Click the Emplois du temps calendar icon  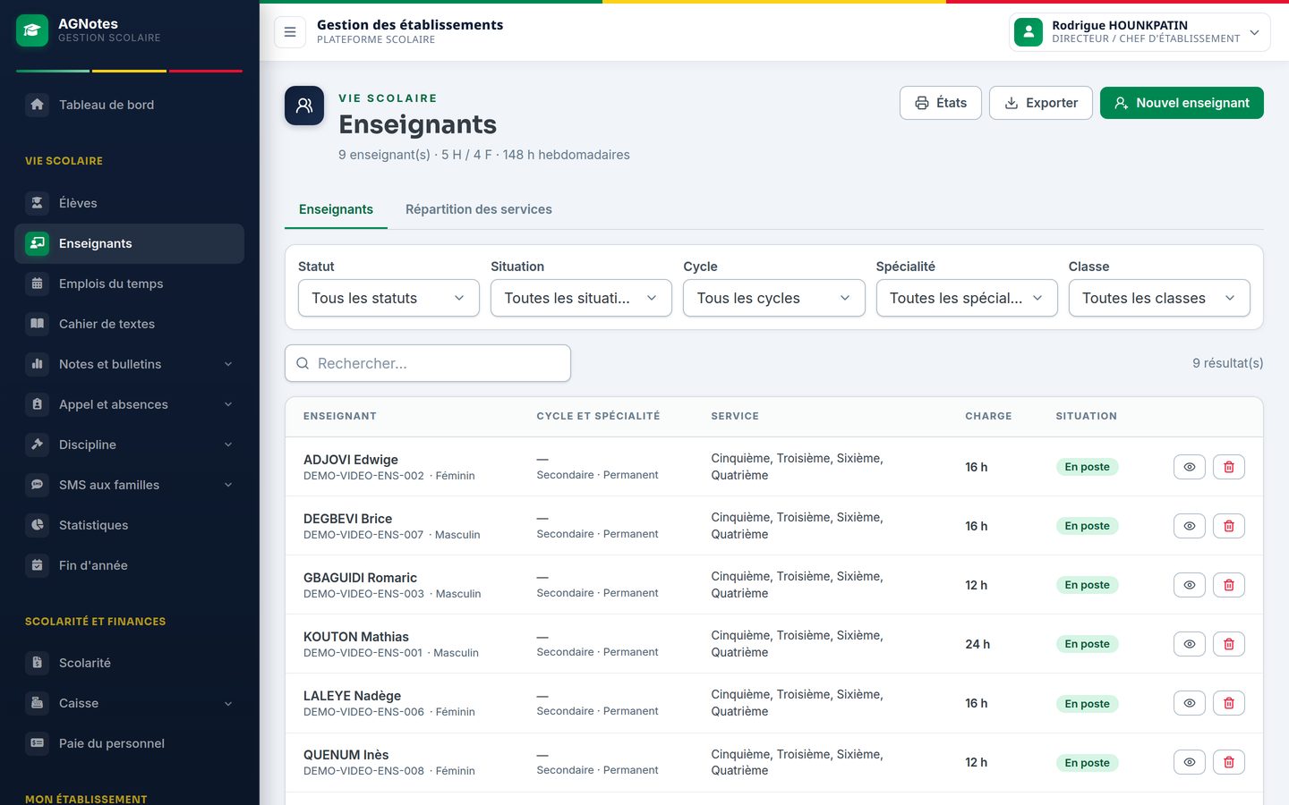click(x=37, y=284)
